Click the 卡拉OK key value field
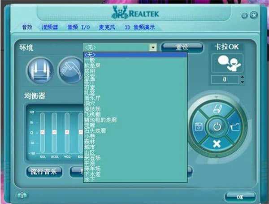 tap(225, 79)
